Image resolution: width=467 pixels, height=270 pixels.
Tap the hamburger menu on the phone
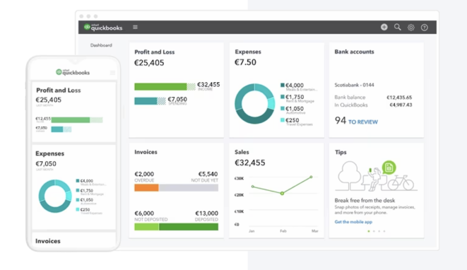113,73
